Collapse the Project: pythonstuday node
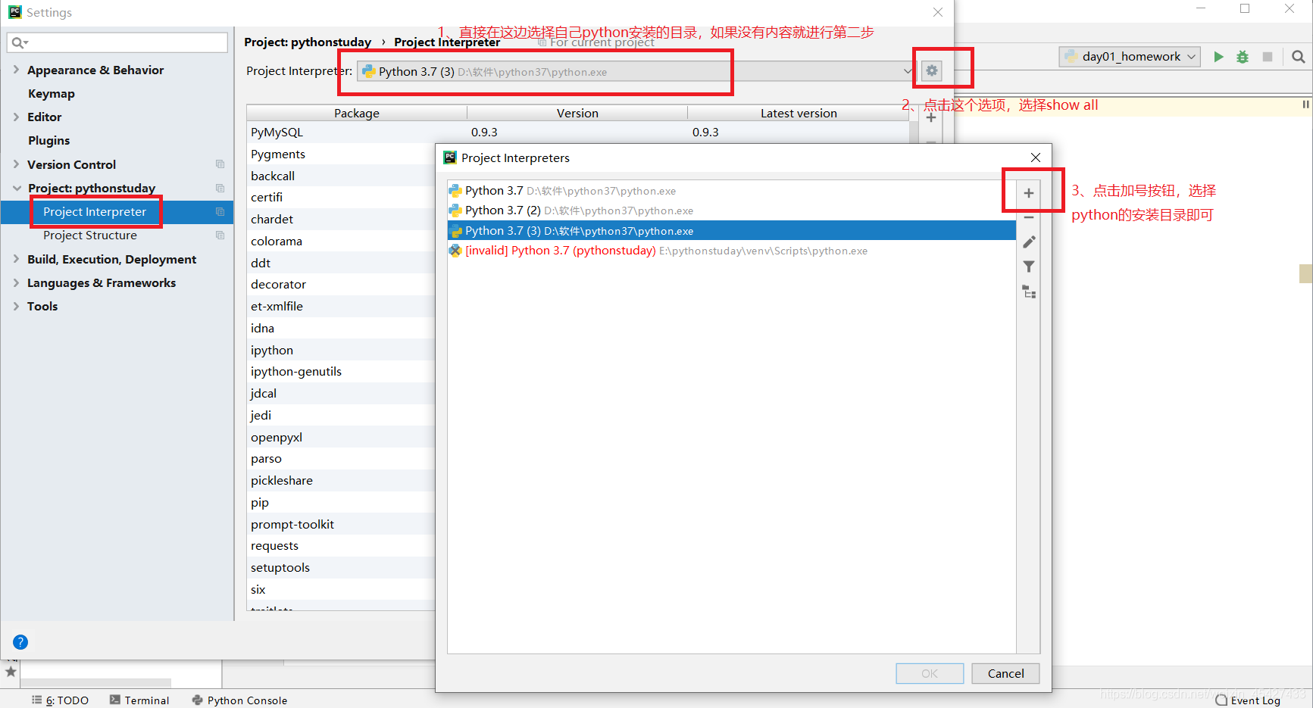1313x708 pixels. tap(16, 188)
